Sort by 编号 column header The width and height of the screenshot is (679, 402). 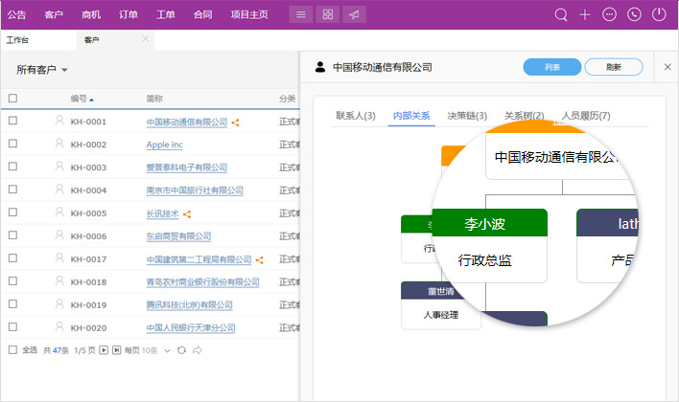click(82, 99)
